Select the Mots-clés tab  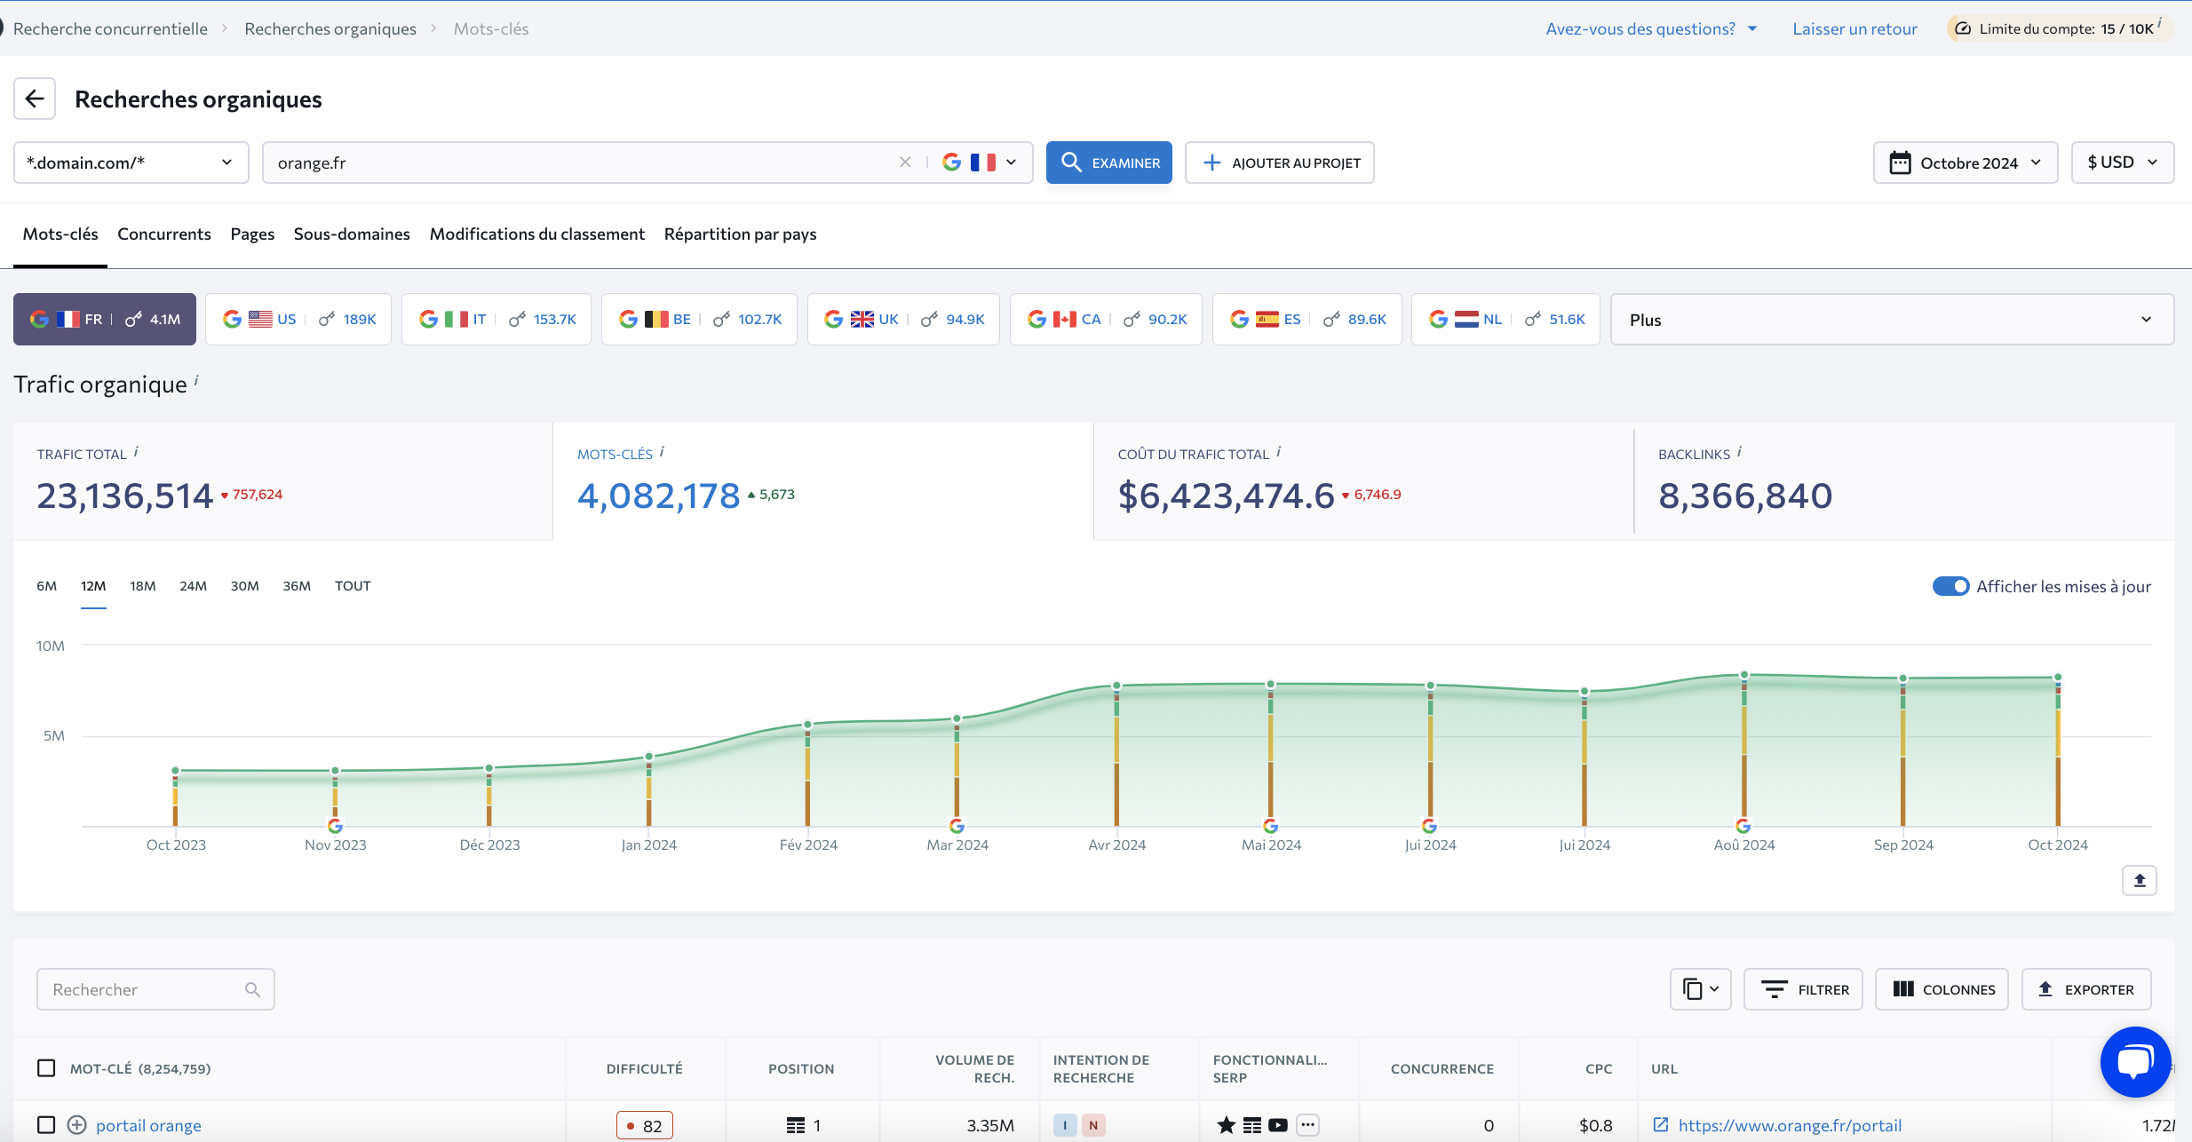click(x=60, y=234)
